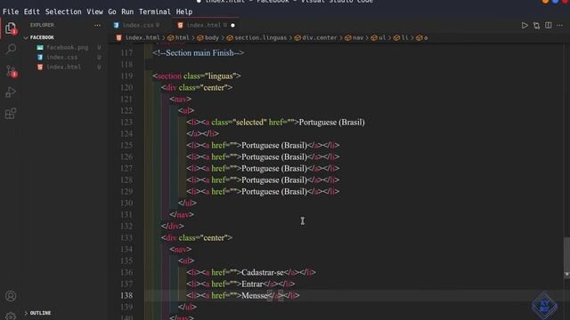Click body in the breadcrumb path
Viewport: 570px width, 320px height.
pyautogui.click(x=212, y=37)
